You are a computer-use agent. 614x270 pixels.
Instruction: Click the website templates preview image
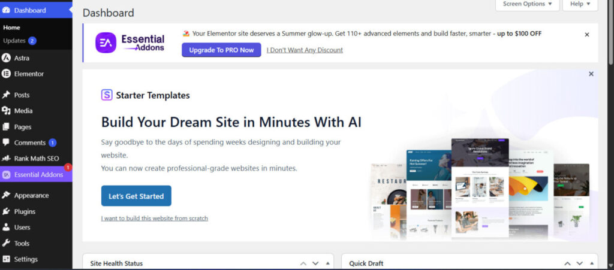coord(480,189)
